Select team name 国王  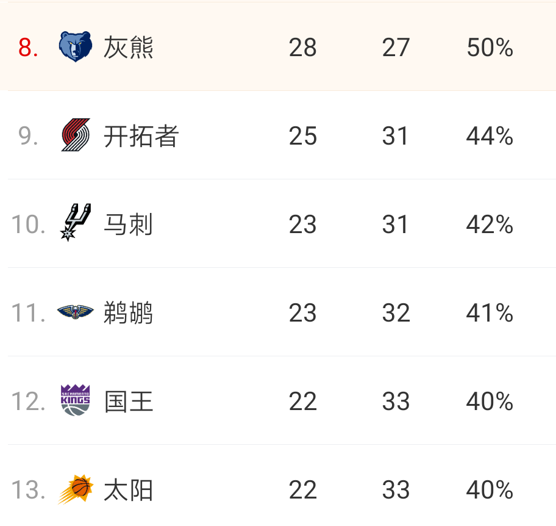[129, 402]
